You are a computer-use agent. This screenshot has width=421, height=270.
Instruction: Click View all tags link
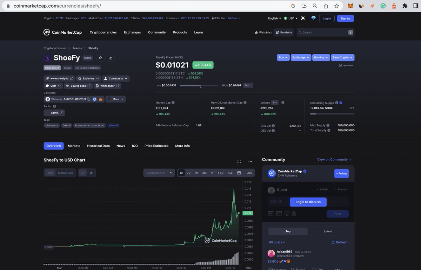[113, 125]
